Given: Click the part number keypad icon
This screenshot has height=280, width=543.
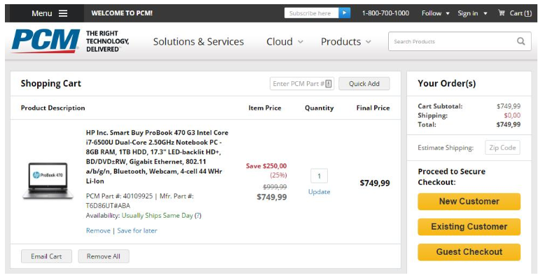Looking at the screenshot, I should [x=329, y=84].
